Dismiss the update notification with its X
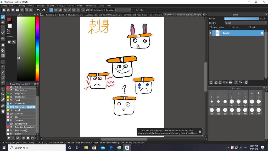This screenshot has width=268, height=151. [200, 132]
